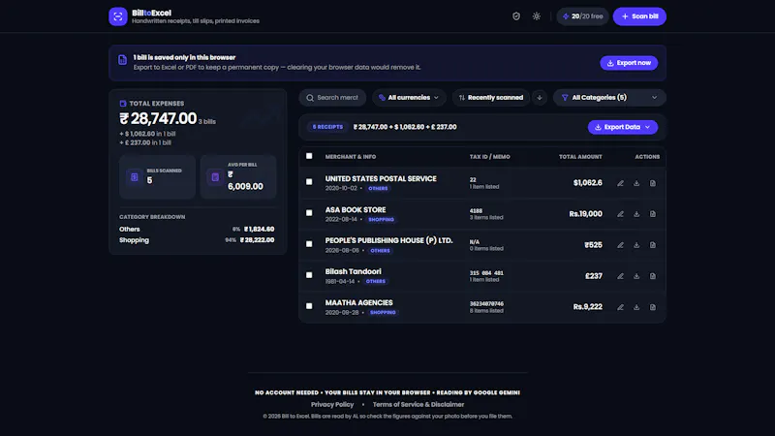Edit the United States Postal Service bill
Viewport: 775px width, 436px height.
point(620,183)
